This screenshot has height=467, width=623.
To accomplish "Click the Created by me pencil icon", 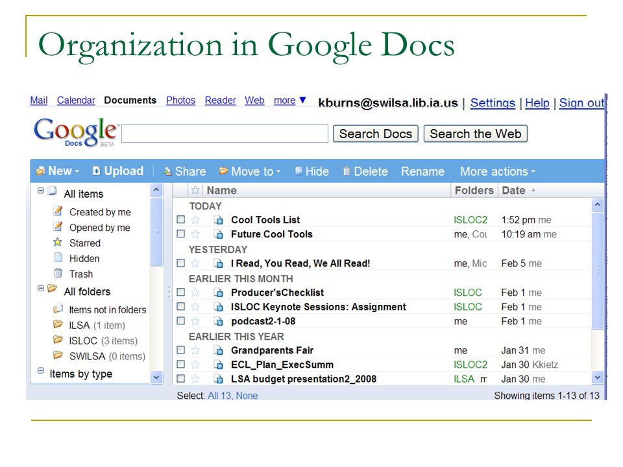I will (x=58, y=211).
